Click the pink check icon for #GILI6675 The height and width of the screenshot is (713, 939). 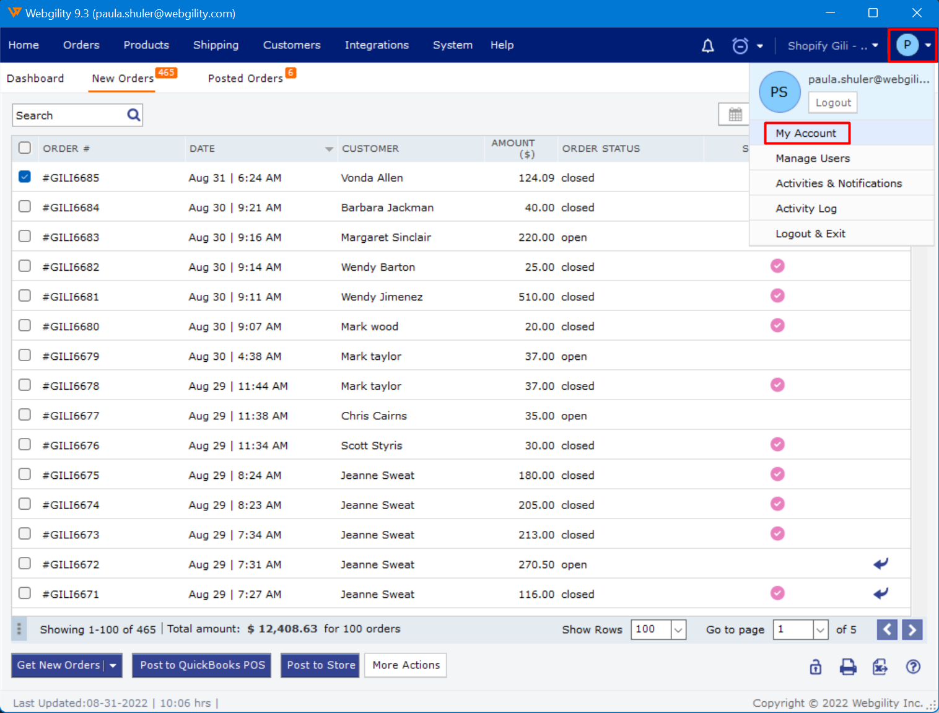tap(777, 474)
